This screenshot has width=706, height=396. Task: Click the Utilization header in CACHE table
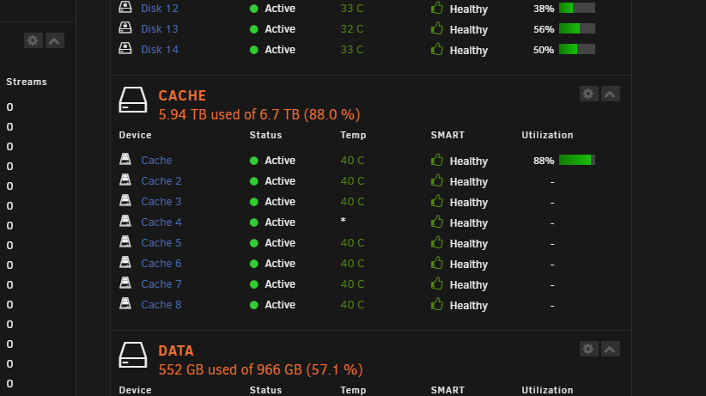click(x=547, y=135)
